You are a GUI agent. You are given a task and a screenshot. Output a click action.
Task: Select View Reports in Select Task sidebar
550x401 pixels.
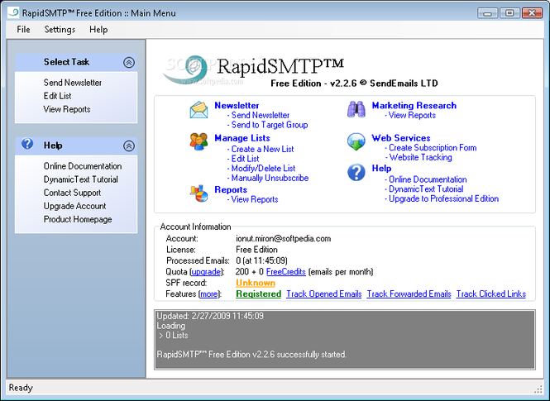coord(67,109)
